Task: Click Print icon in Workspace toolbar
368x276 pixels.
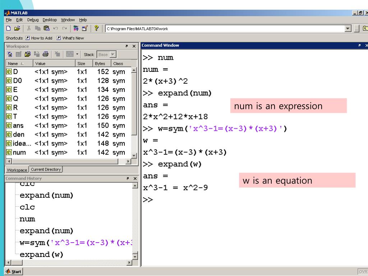Action: pos(46,54)
